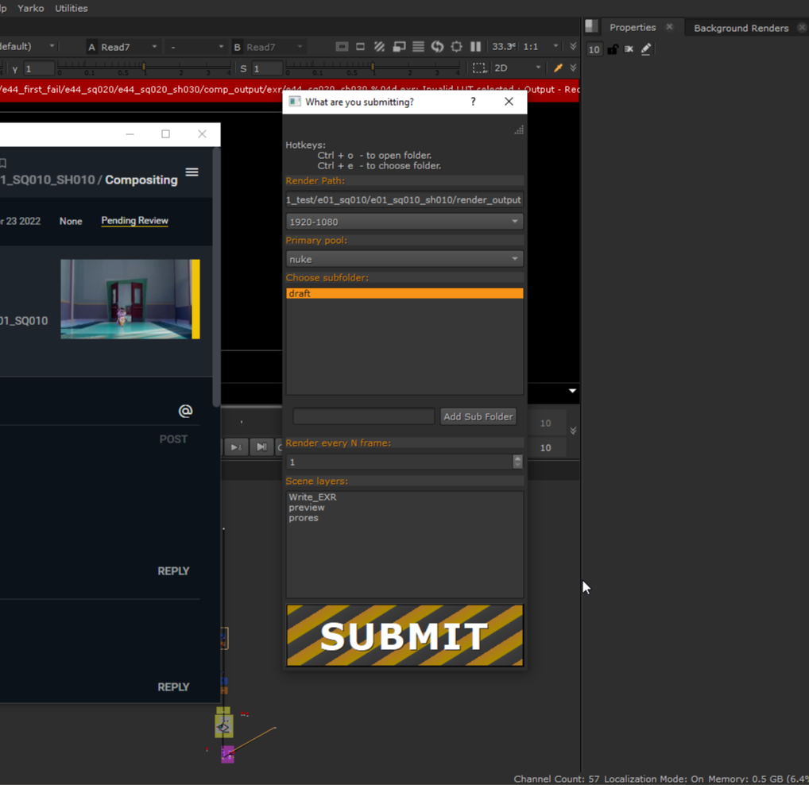Expand the double-chevron beside the timeline frame field
The height and width of the screenshot is (785, 809).
pos(573,431)
